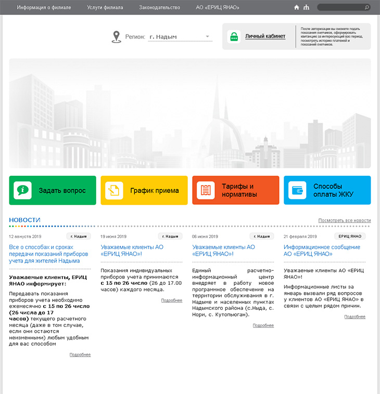
Task: Click the green lock icon
Action: click(234, 37)
